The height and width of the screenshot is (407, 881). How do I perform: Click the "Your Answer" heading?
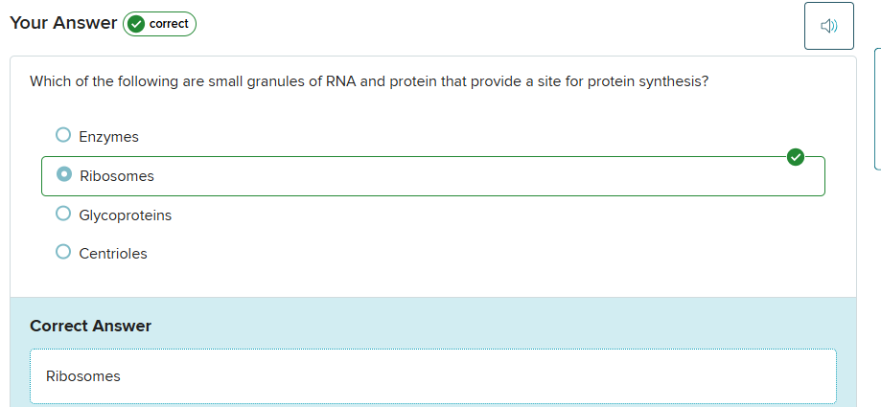(x=63, y=23)
